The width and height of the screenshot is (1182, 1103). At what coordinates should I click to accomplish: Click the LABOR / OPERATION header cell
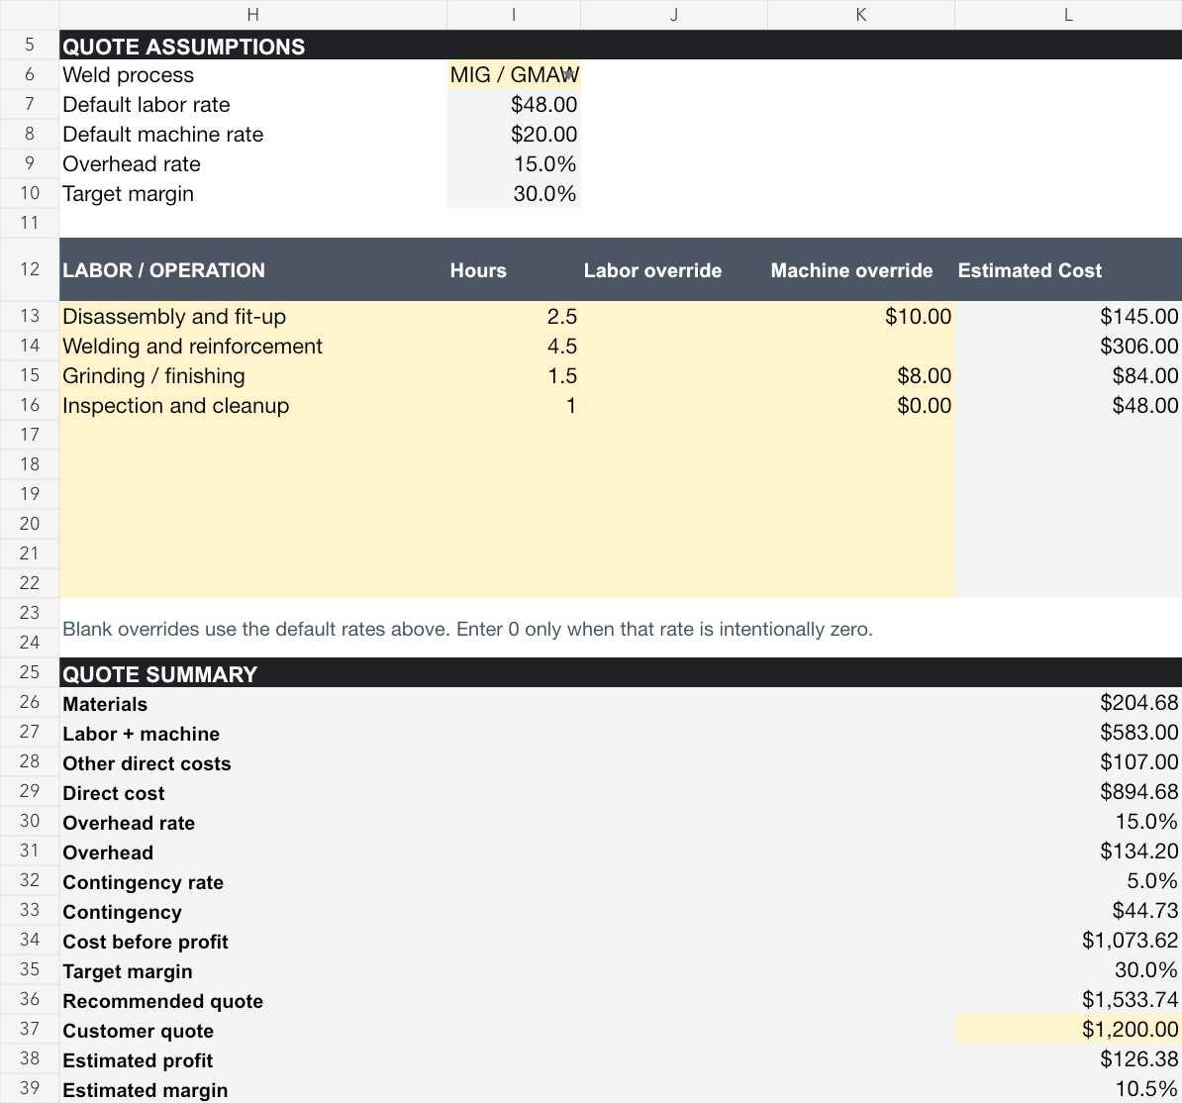pos(253,270)
